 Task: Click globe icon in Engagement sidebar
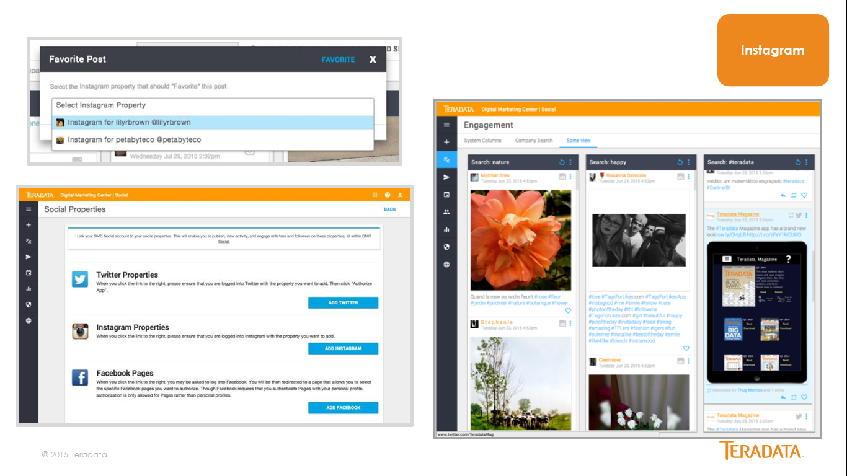point(446,265)
